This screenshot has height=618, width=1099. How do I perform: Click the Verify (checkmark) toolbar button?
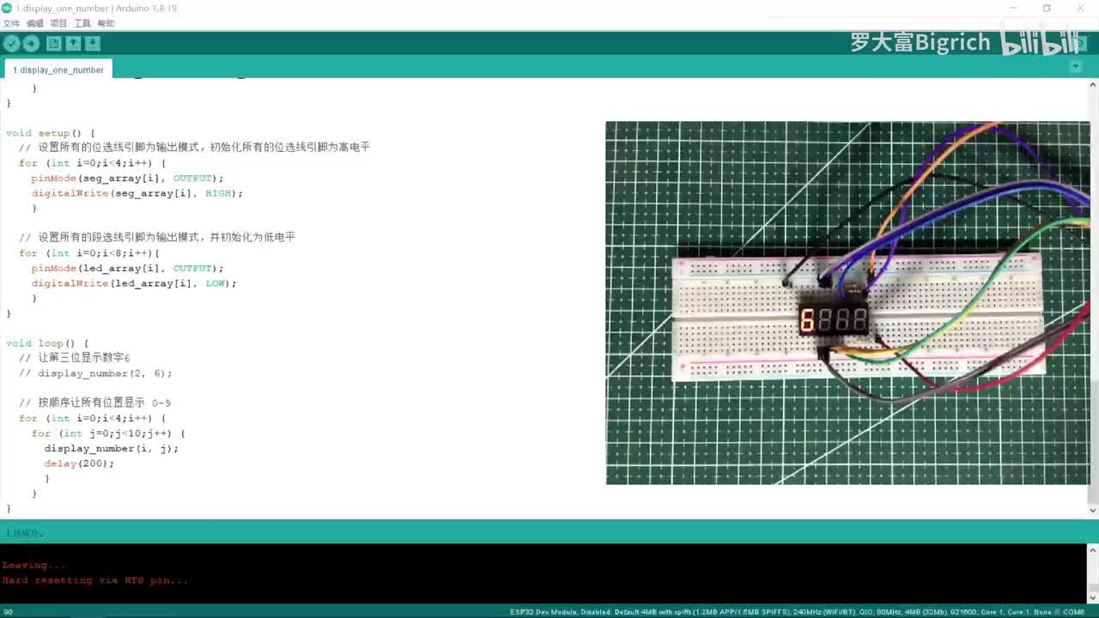(11, 44)
